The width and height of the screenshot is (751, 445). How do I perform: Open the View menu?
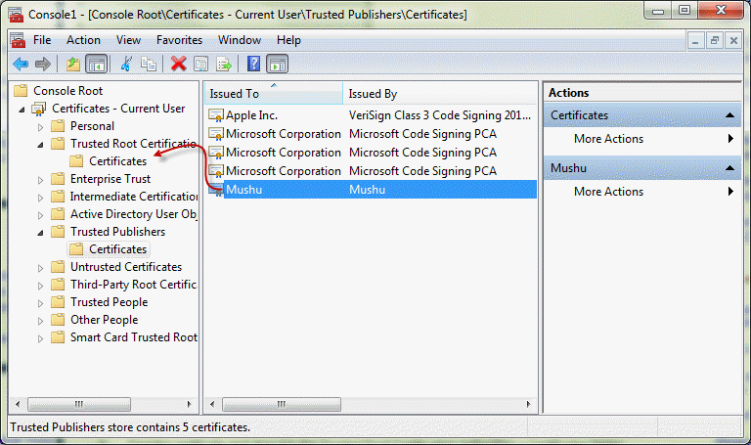click(128, 40)
